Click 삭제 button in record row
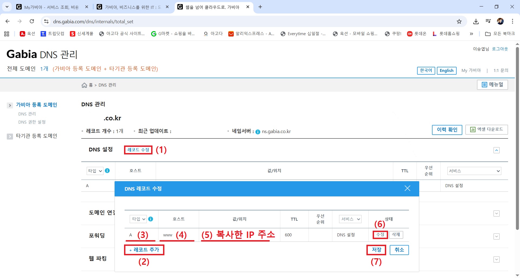Screen dimensions: 520x278 coord(396,234)
